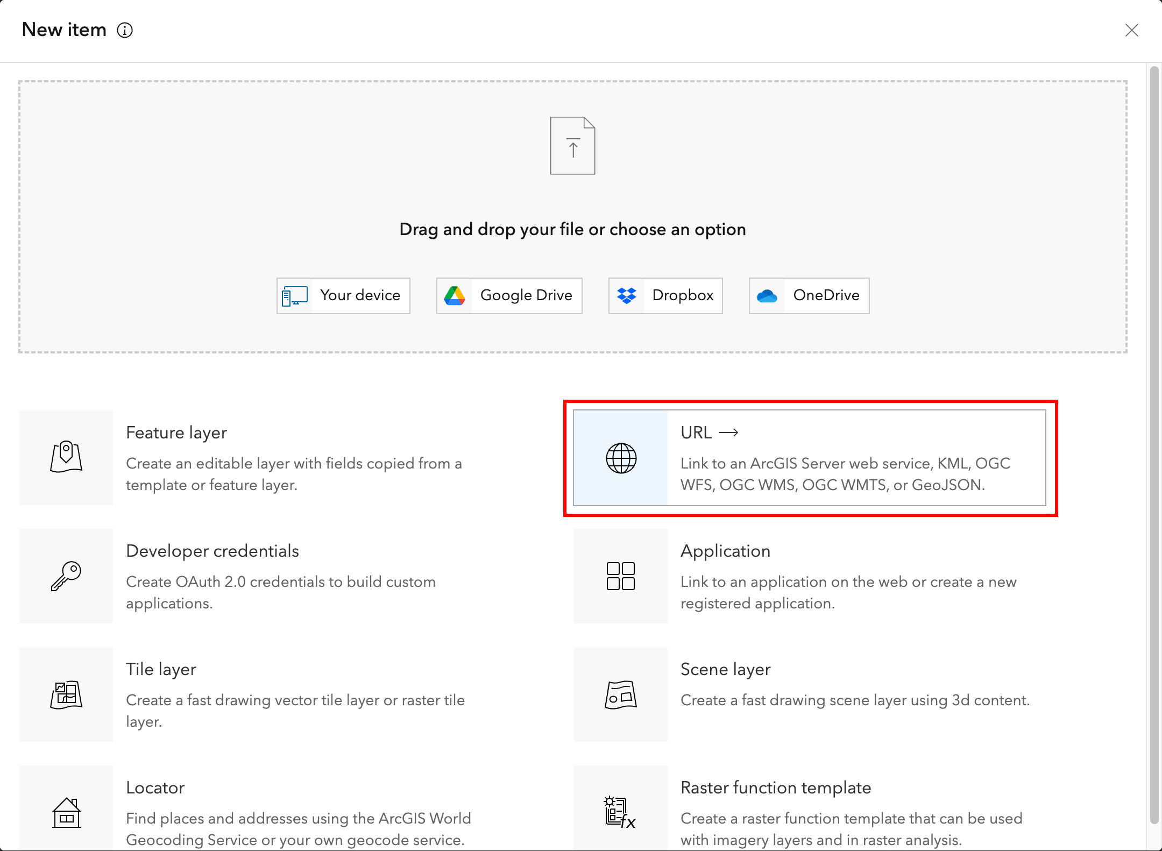Image resolution: width=1162 pixels, height=851 pixels.
Task: Select the Developer credentials key icon
Action: [66, 576]
